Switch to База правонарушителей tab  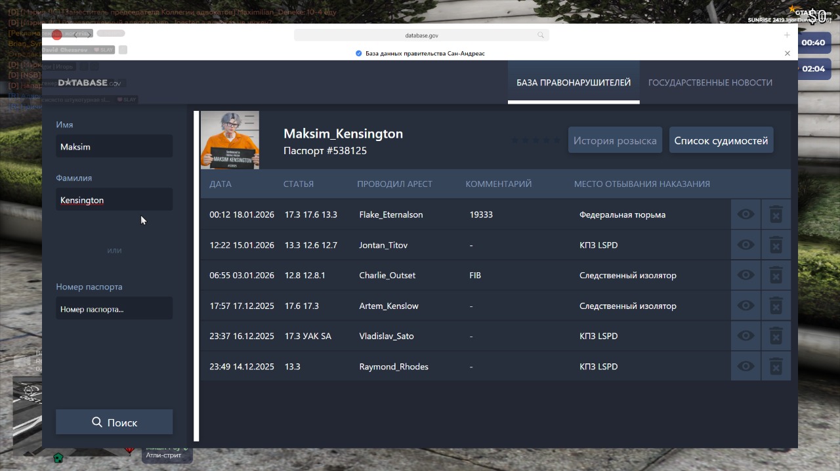click(x=573, y=83)
